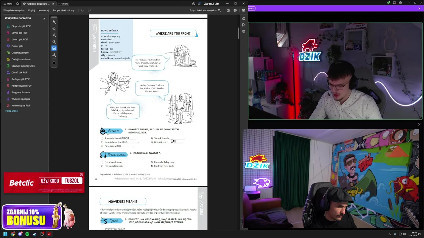
Task: Open the help question mark icon
Action: click(x=193, y=4)
